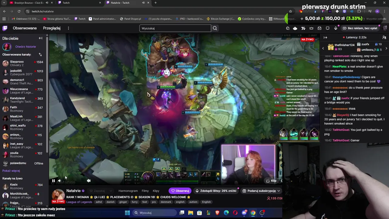Click in the Twitch Wyszukaj search field

[175, 28]
